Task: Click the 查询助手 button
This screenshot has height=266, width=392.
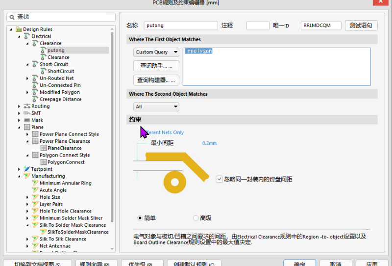Action: tap(156, 66)
